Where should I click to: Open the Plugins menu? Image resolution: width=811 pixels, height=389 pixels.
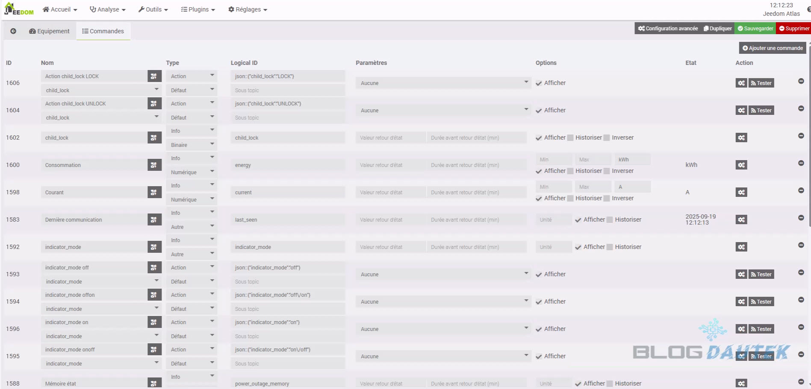click(x=198, y=9)
